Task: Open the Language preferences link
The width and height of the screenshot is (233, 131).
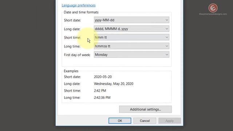Action: [x=79, y=5]
